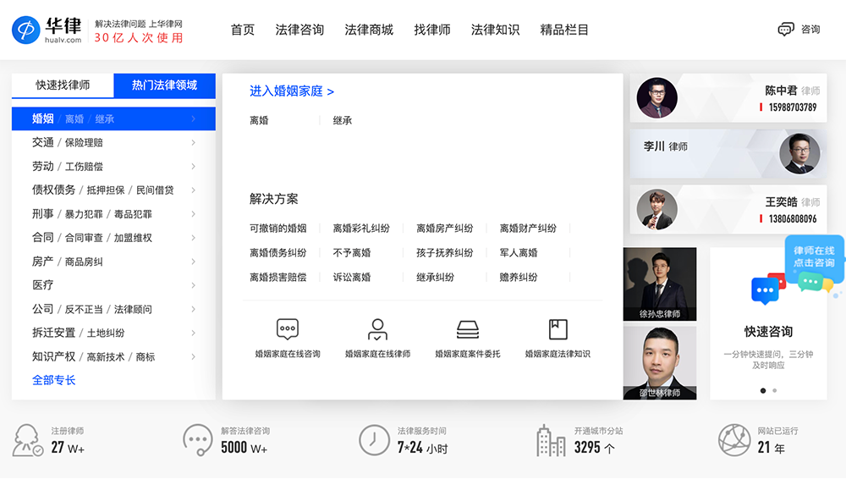Open 精品栏目 in the top navigation
The height and width of the screenshot is (485, 846).
pyautogui.click(x=564, y=30)
